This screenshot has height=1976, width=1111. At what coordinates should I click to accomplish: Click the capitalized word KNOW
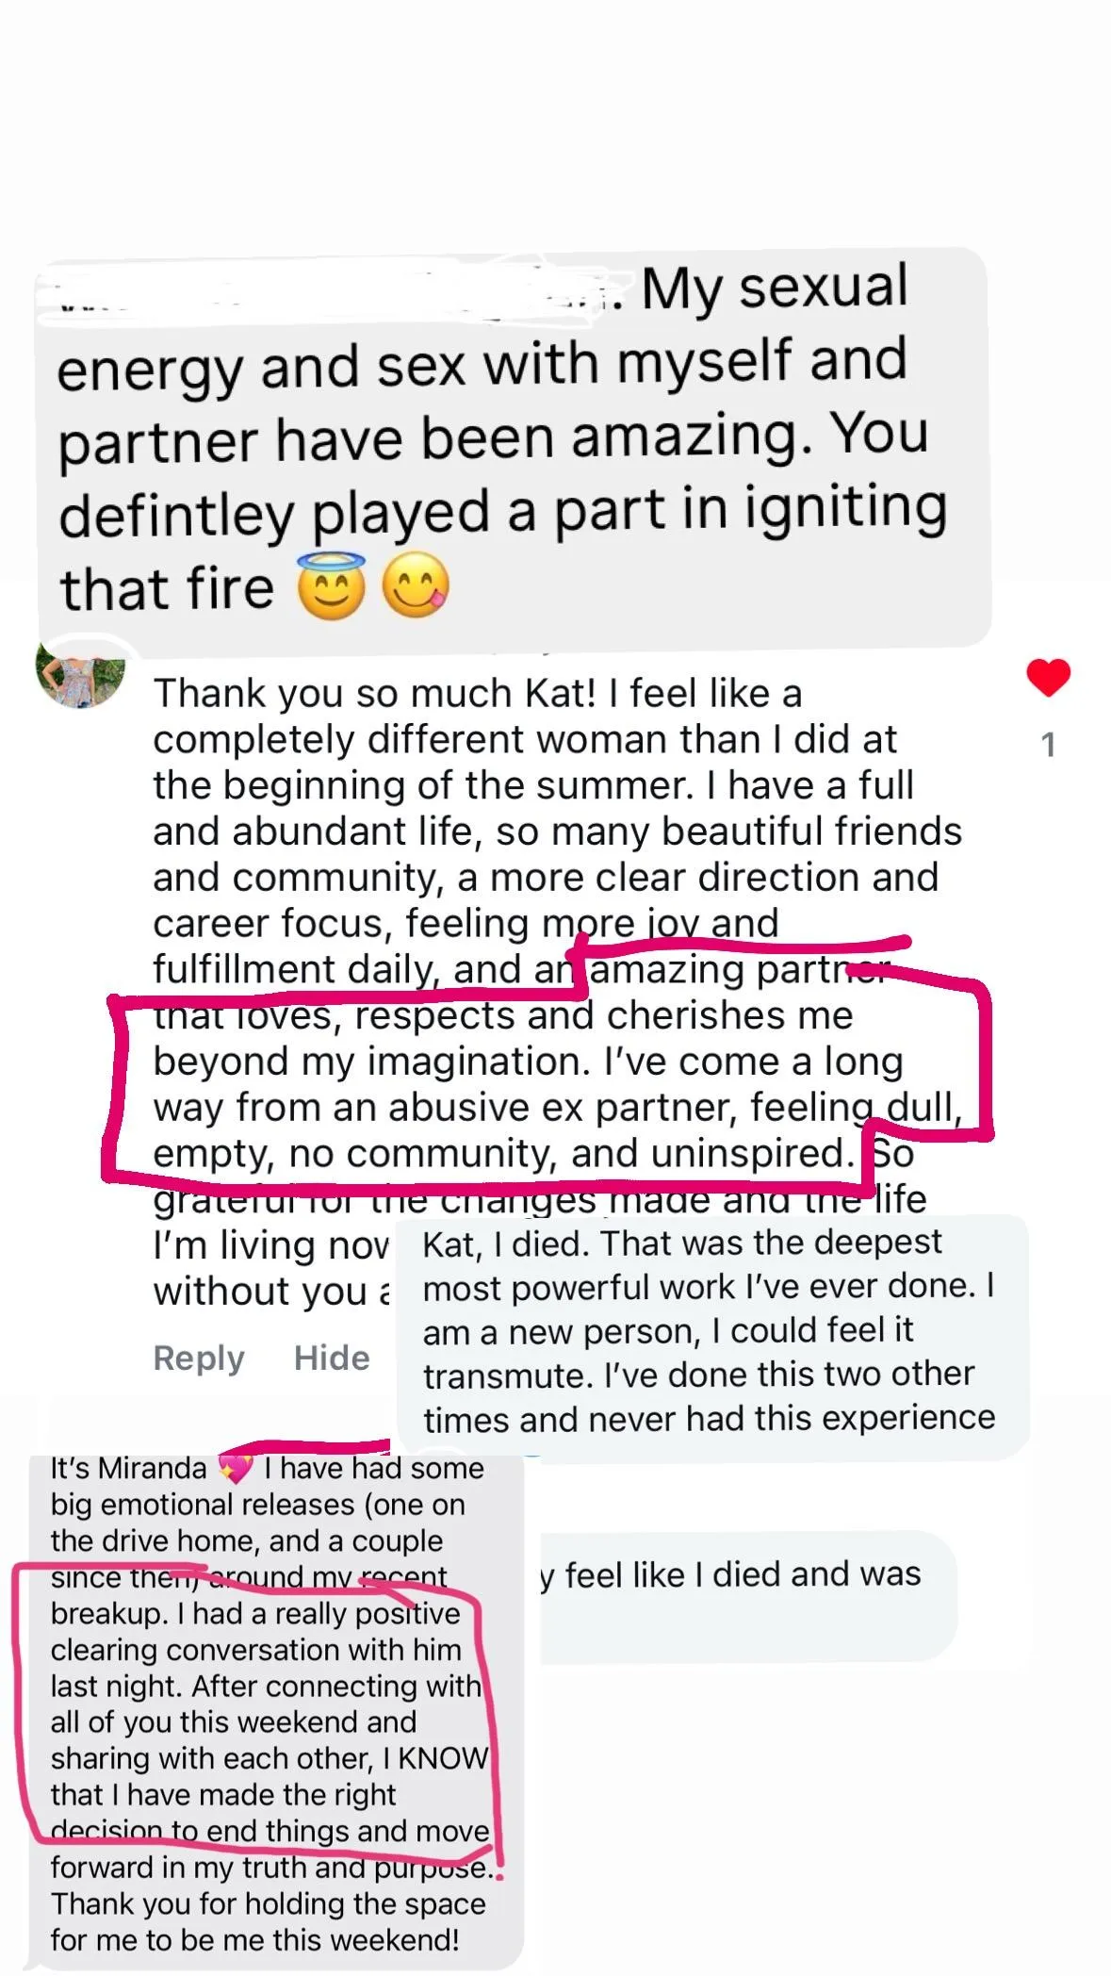click(x=443, y=1758)
